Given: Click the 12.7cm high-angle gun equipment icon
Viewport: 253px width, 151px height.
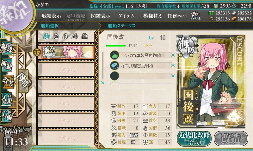Looking at the screenshot, I should [x=114, y=55].
